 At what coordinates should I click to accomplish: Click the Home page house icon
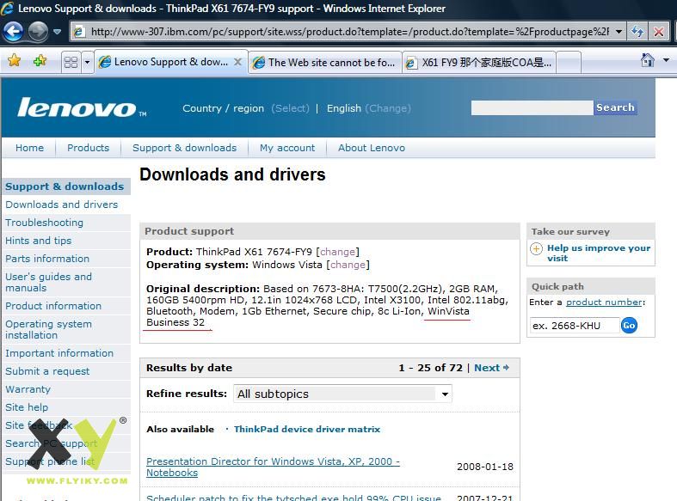pos(647,60)
